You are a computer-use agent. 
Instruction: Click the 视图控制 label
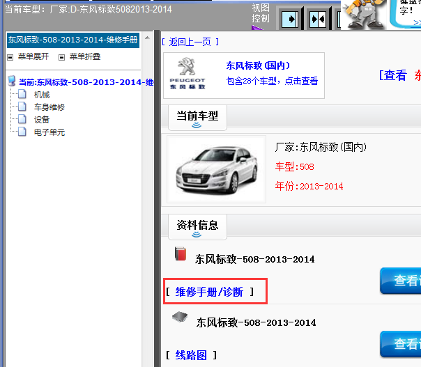point(261,13)
